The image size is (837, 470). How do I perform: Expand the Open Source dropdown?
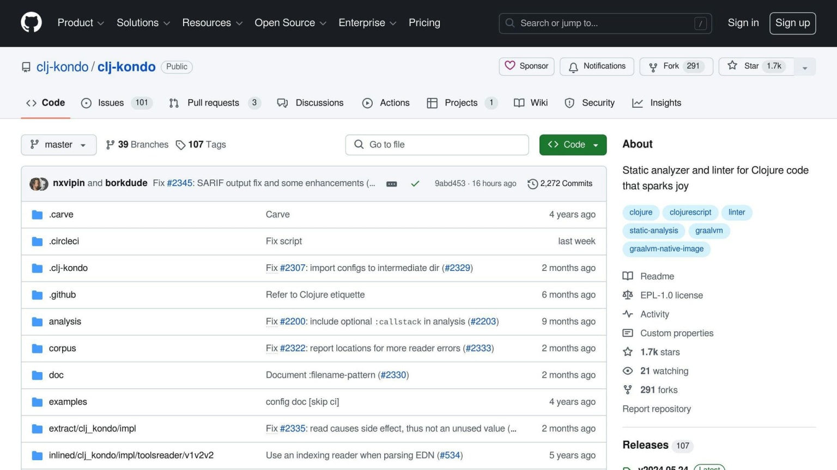click(x=290, y=23)
